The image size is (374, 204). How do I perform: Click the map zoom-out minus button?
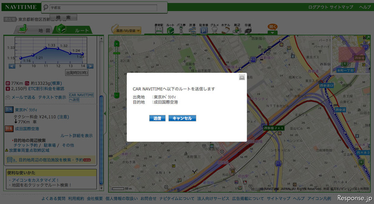click(x=117, y=95)
